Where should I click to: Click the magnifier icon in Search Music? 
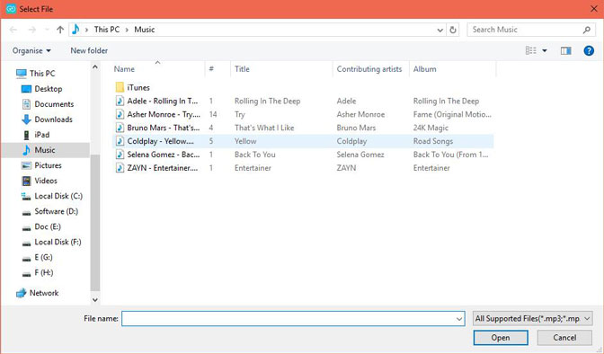click(x=587, y=30)
